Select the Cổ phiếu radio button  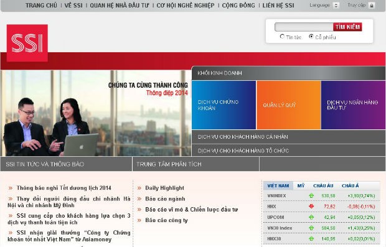click(x=311, y=37)
